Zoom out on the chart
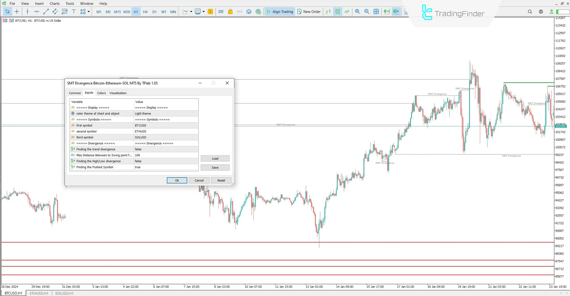The width and height of the screenshot is (570, 296). coord(367,12)
